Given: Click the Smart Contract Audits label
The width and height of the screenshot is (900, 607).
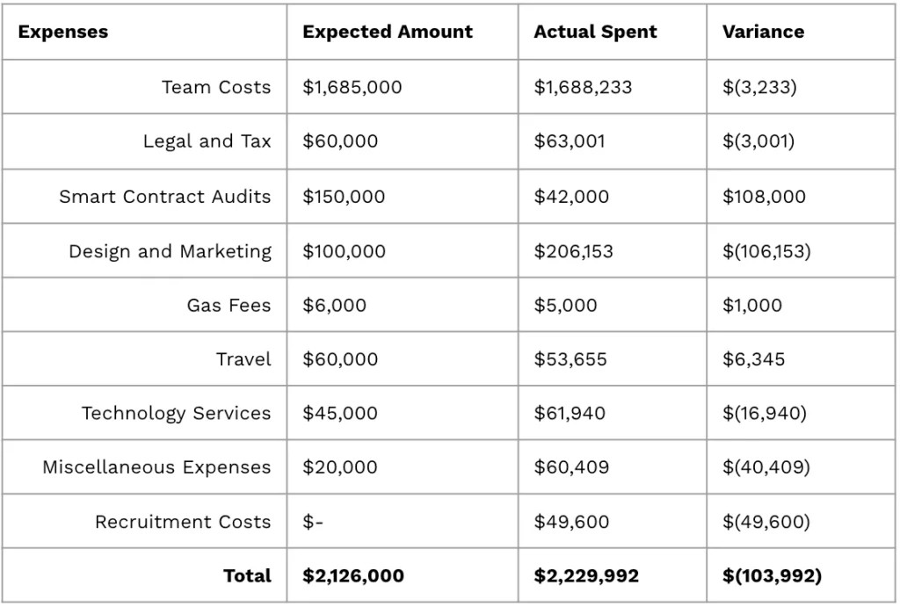Looking at the screenshot, I should tap(165, 197).
